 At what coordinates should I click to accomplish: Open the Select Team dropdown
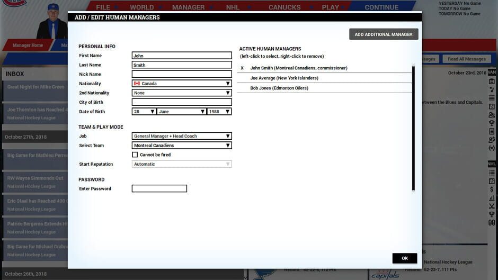(x=182, y=146)
